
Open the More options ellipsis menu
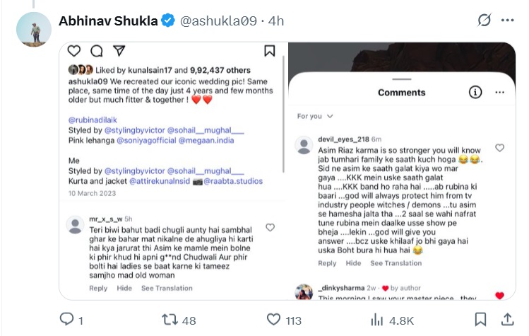(508, 21)
